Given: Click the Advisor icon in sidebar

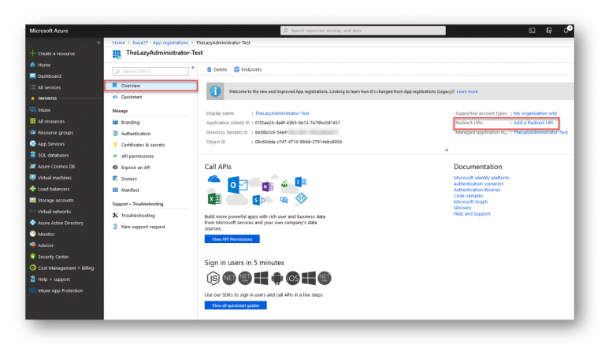Looking at the screenshot, I should pos(33,245).
